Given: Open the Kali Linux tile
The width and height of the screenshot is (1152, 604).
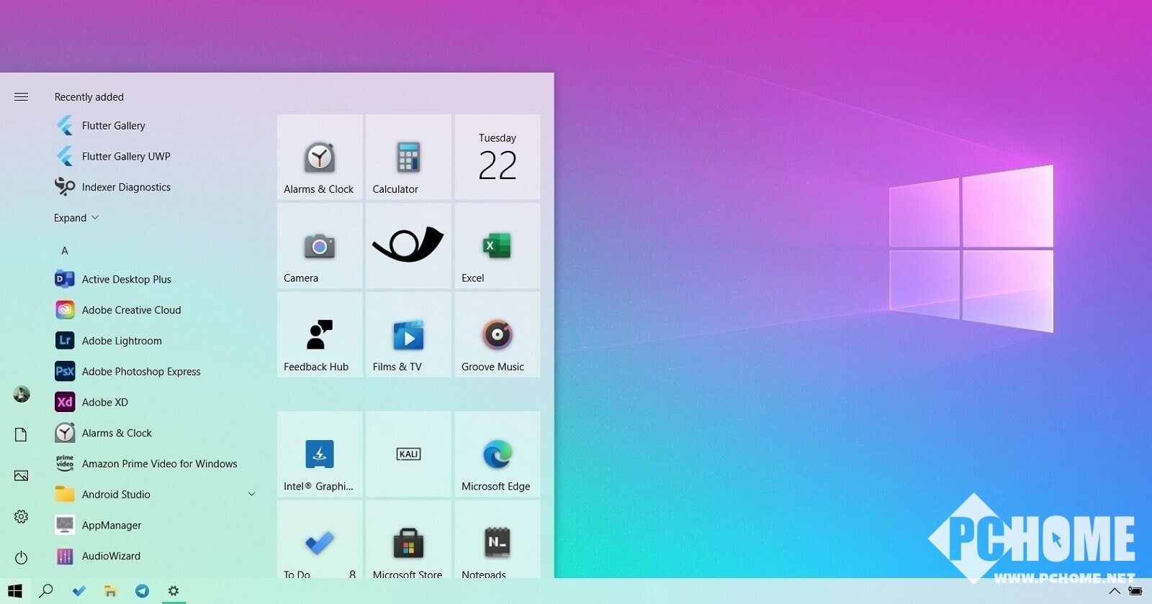Looking at the screenshot, I should [408, 454].
